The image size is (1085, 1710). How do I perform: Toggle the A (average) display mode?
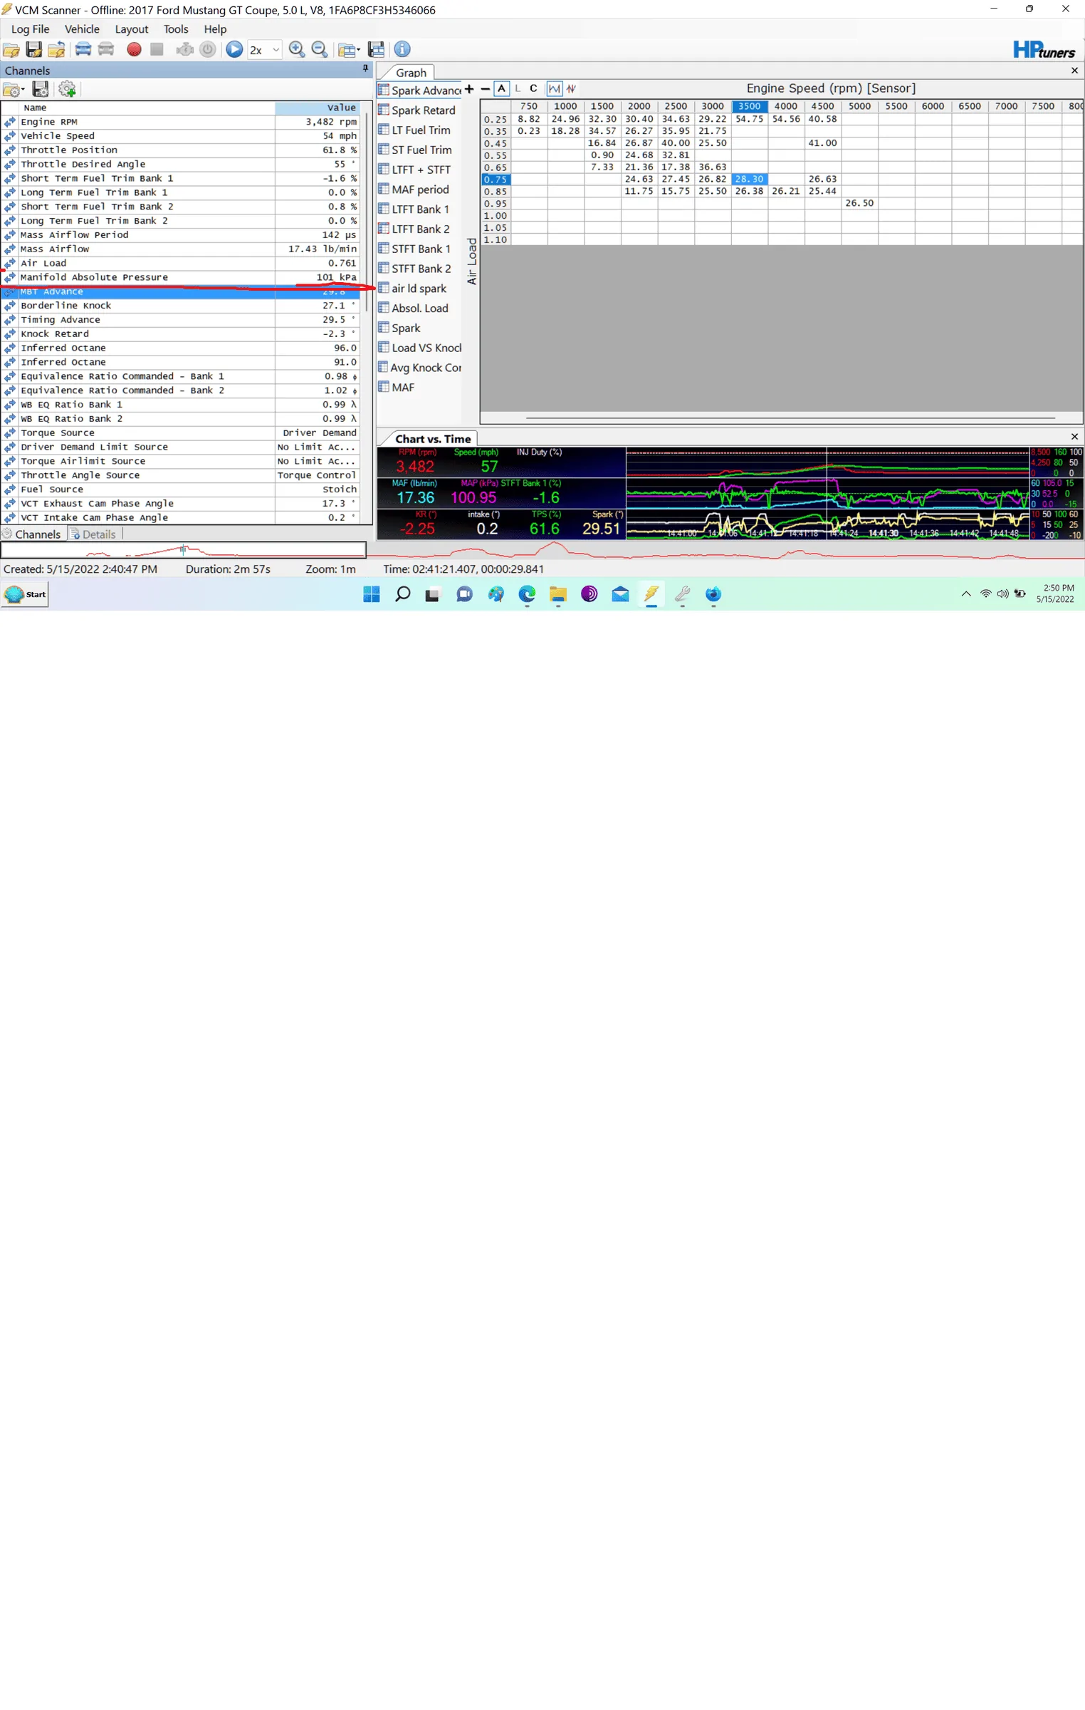502,89
